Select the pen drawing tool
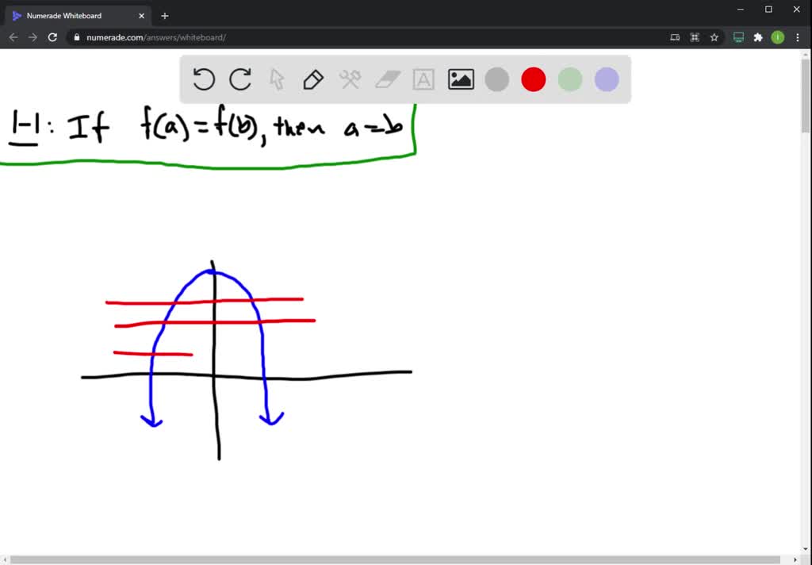The height and width of the screenshot is (565, 812). click(x=313, y=79)
